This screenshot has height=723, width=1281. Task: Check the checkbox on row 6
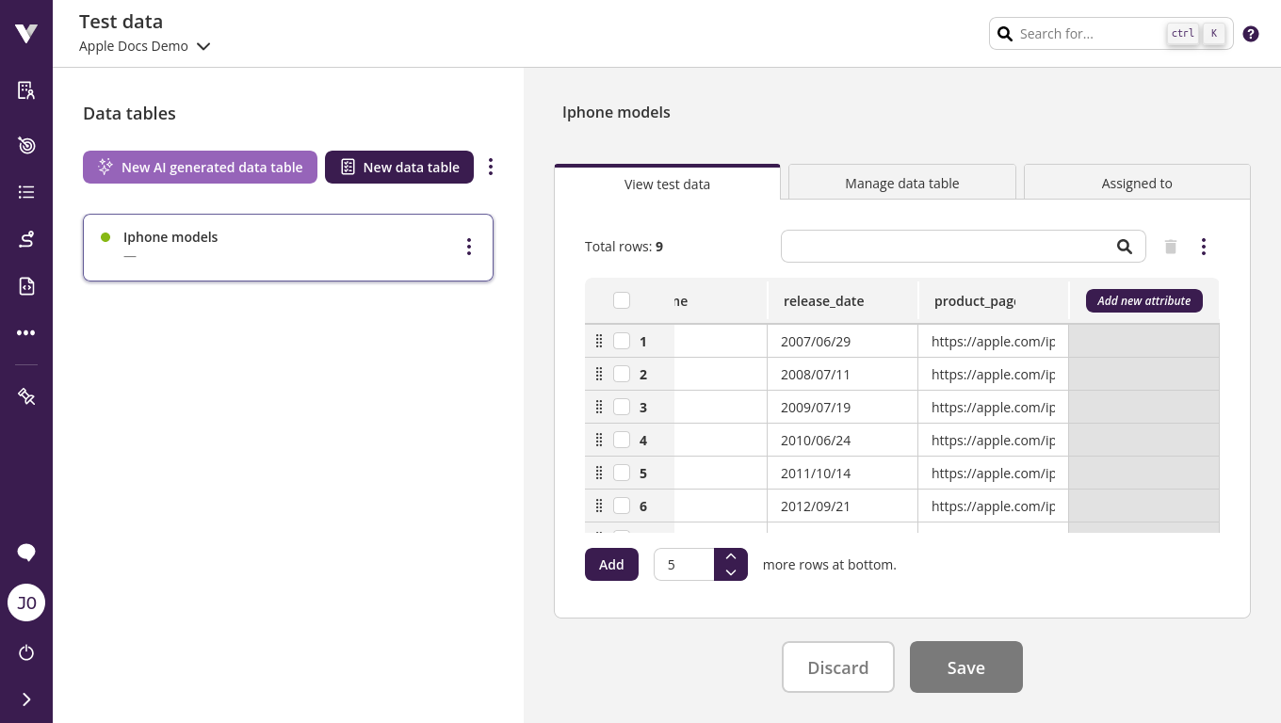(x=622, y=506)
